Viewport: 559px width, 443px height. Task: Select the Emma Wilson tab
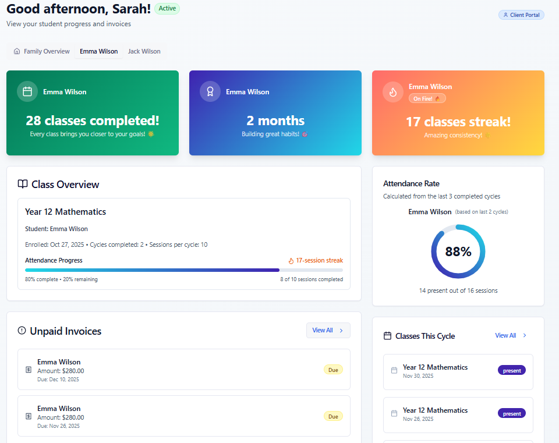pos(98,51)
